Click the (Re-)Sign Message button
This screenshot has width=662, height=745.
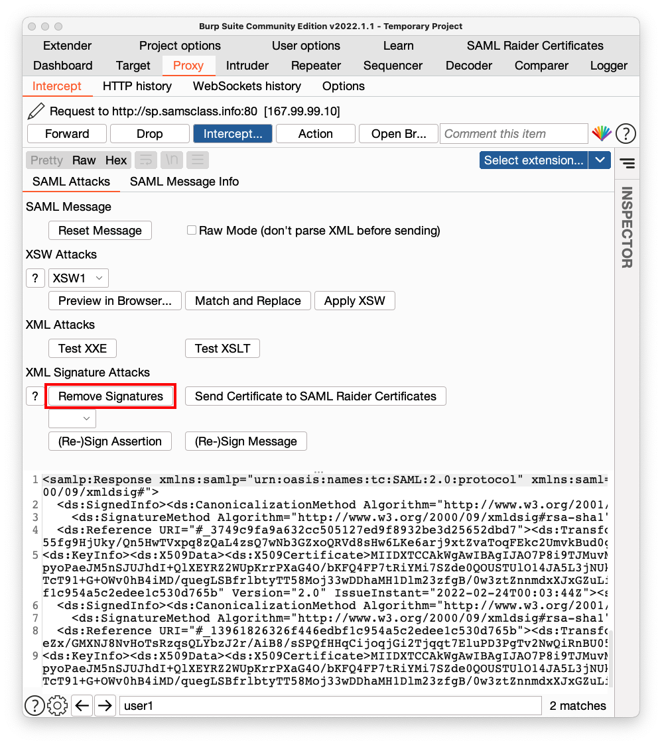(246, 441)
